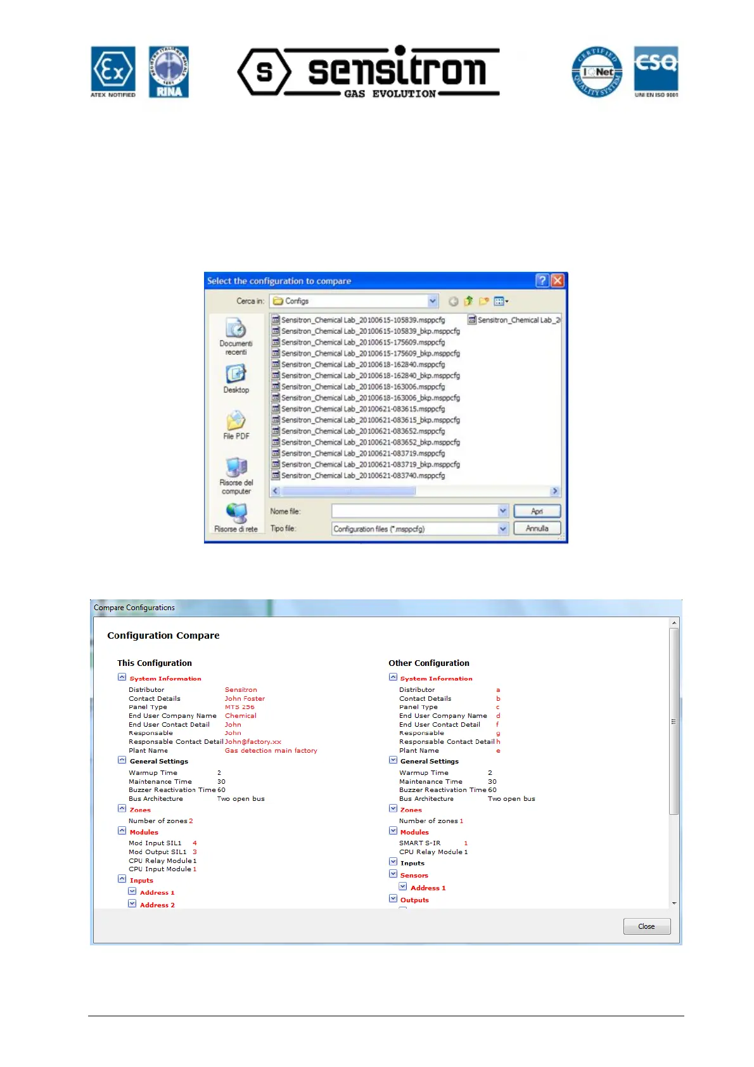Select file Sensitron_Chemical Lab_20100615-175609.msppcfg
Screen dimensions: 754x1067
pos(359,342)
